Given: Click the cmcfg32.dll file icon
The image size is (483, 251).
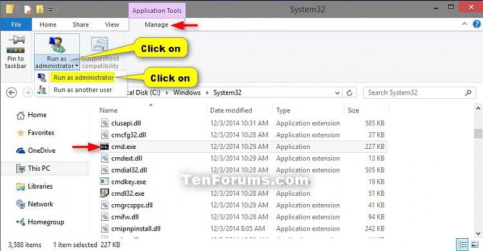Looking at the screenshot, I should coord(105,135).
